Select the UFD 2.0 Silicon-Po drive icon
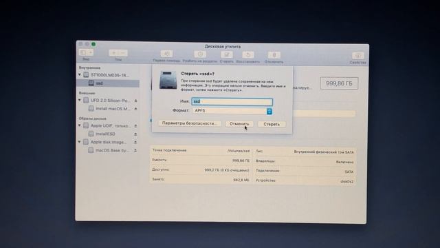 click(86, 101)
